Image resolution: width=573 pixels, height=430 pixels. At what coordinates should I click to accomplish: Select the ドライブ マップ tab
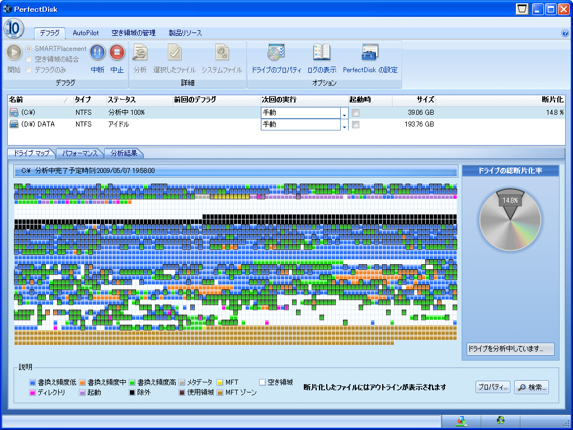[31, 153]
